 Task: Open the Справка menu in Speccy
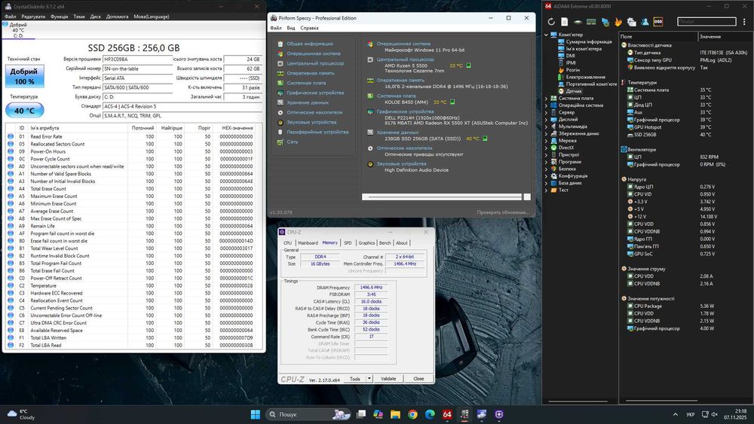(309, 28)
